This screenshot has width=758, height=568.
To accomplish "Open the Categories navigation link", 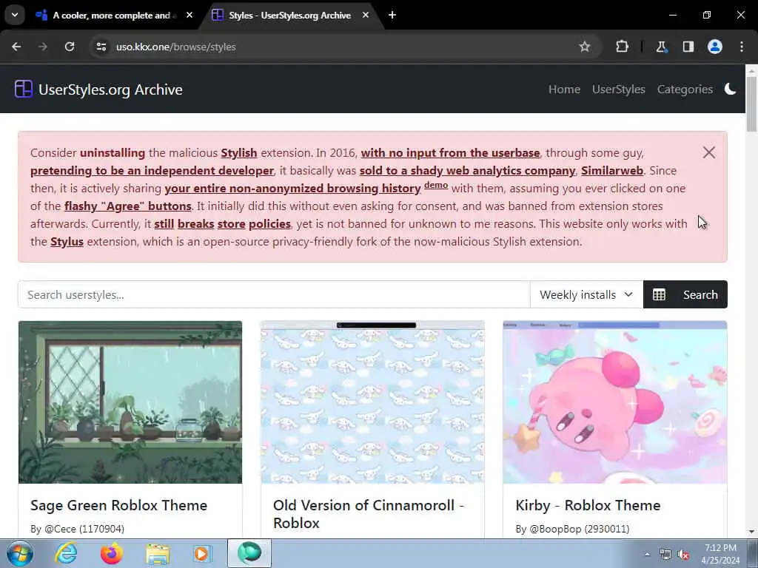I will click(685, 89).
